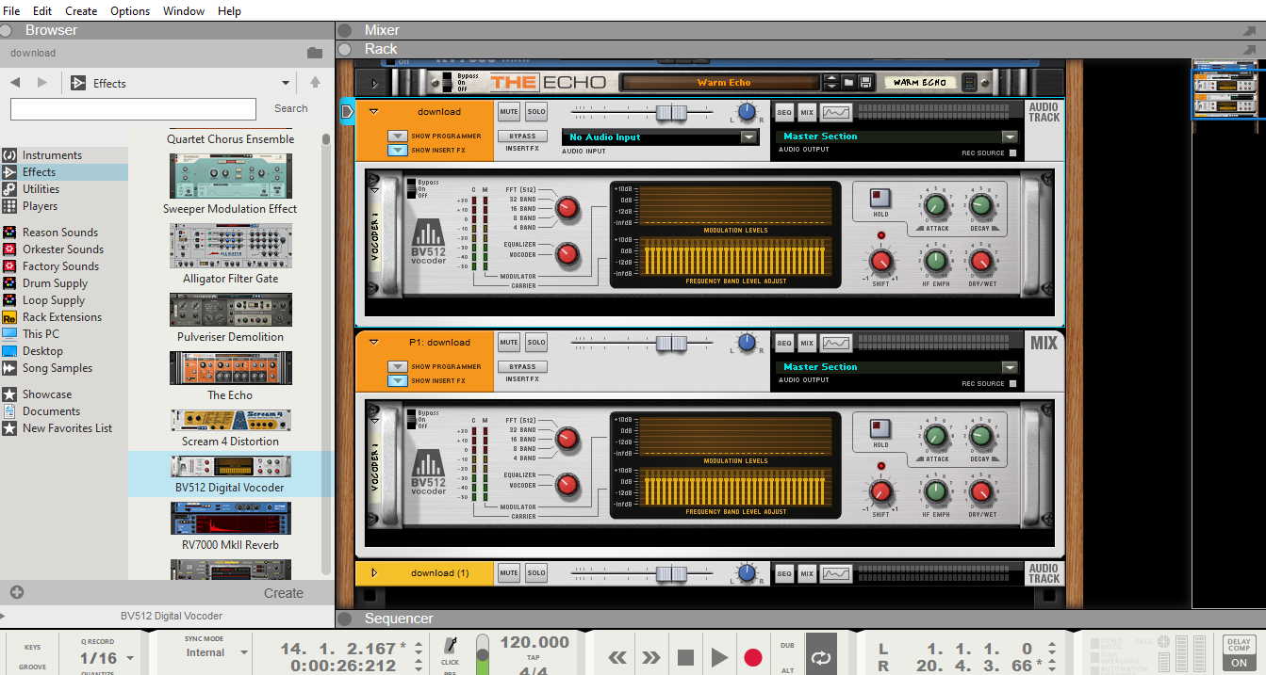Open the quantize 1/16 value dropdown

[x=130, y=658]
